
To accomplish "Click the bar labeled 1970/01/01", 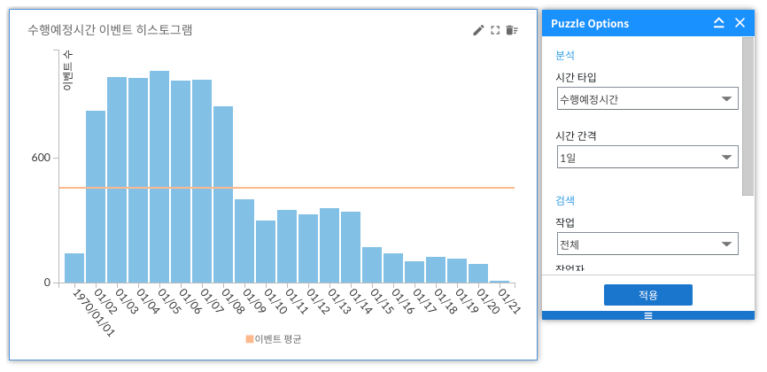I will click(x=74, y=267).
